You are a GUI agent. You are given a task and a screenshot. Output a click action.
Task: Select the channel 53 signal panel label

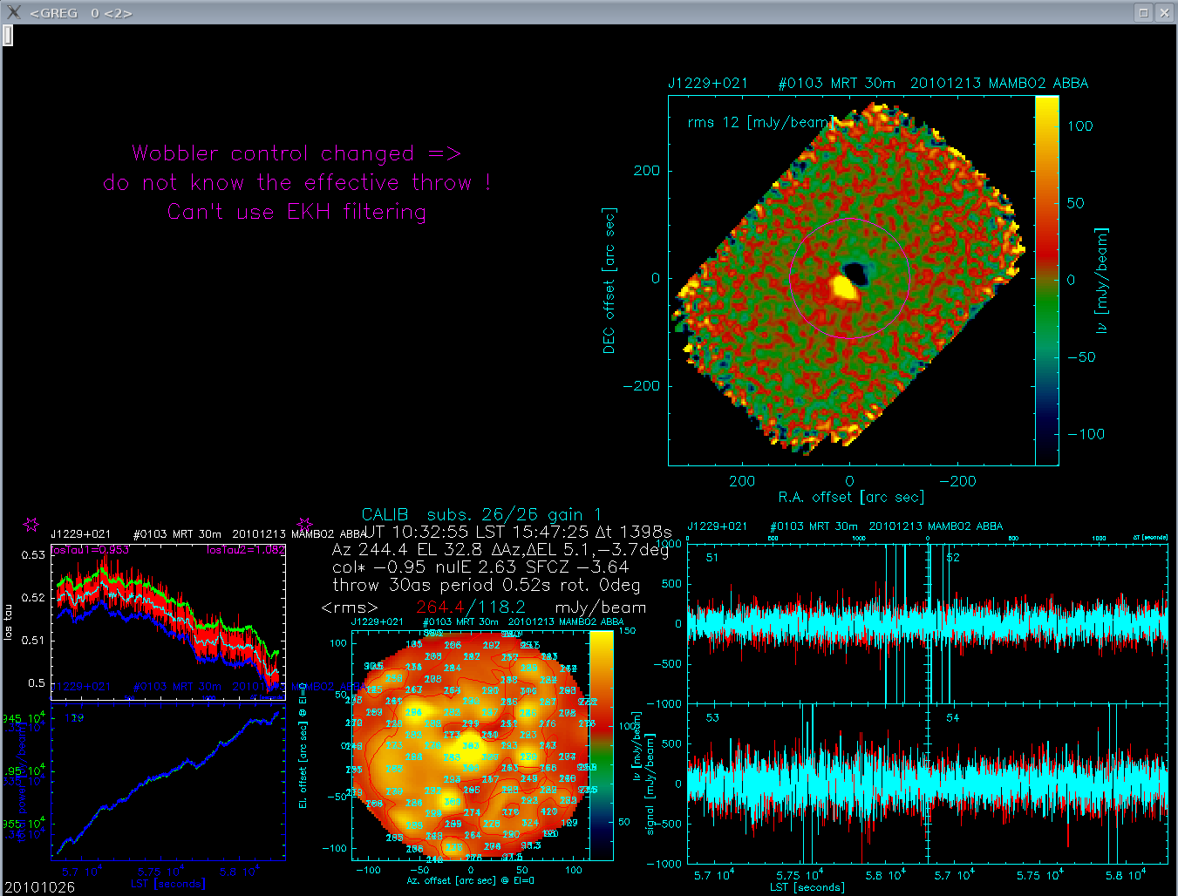712,717
